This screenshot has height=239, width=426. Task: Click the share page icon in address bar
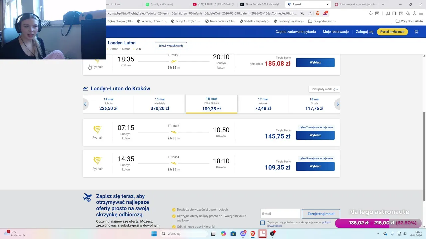click(310, 13)
